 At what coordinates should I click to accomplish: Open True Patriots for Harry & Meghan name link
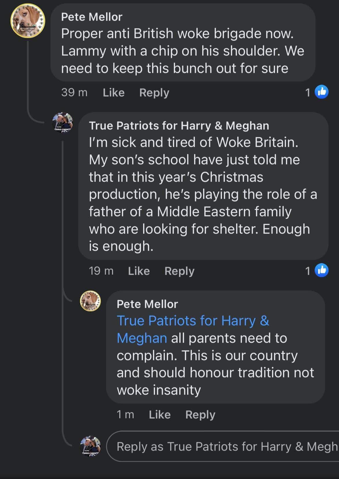pyautogui.click(x=179, y=126)
